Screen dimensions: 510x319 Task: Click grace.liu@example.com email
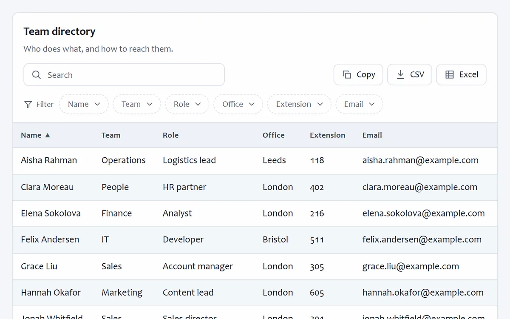coord(411,267)
